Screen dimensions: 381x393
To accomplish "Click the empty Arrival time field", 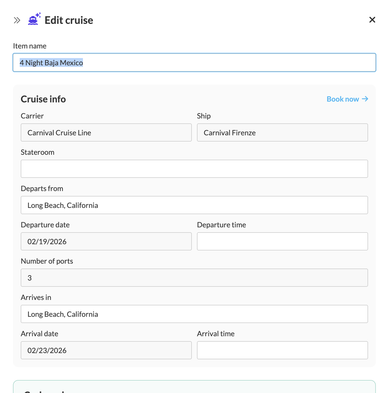I will (x=282, y=350).
